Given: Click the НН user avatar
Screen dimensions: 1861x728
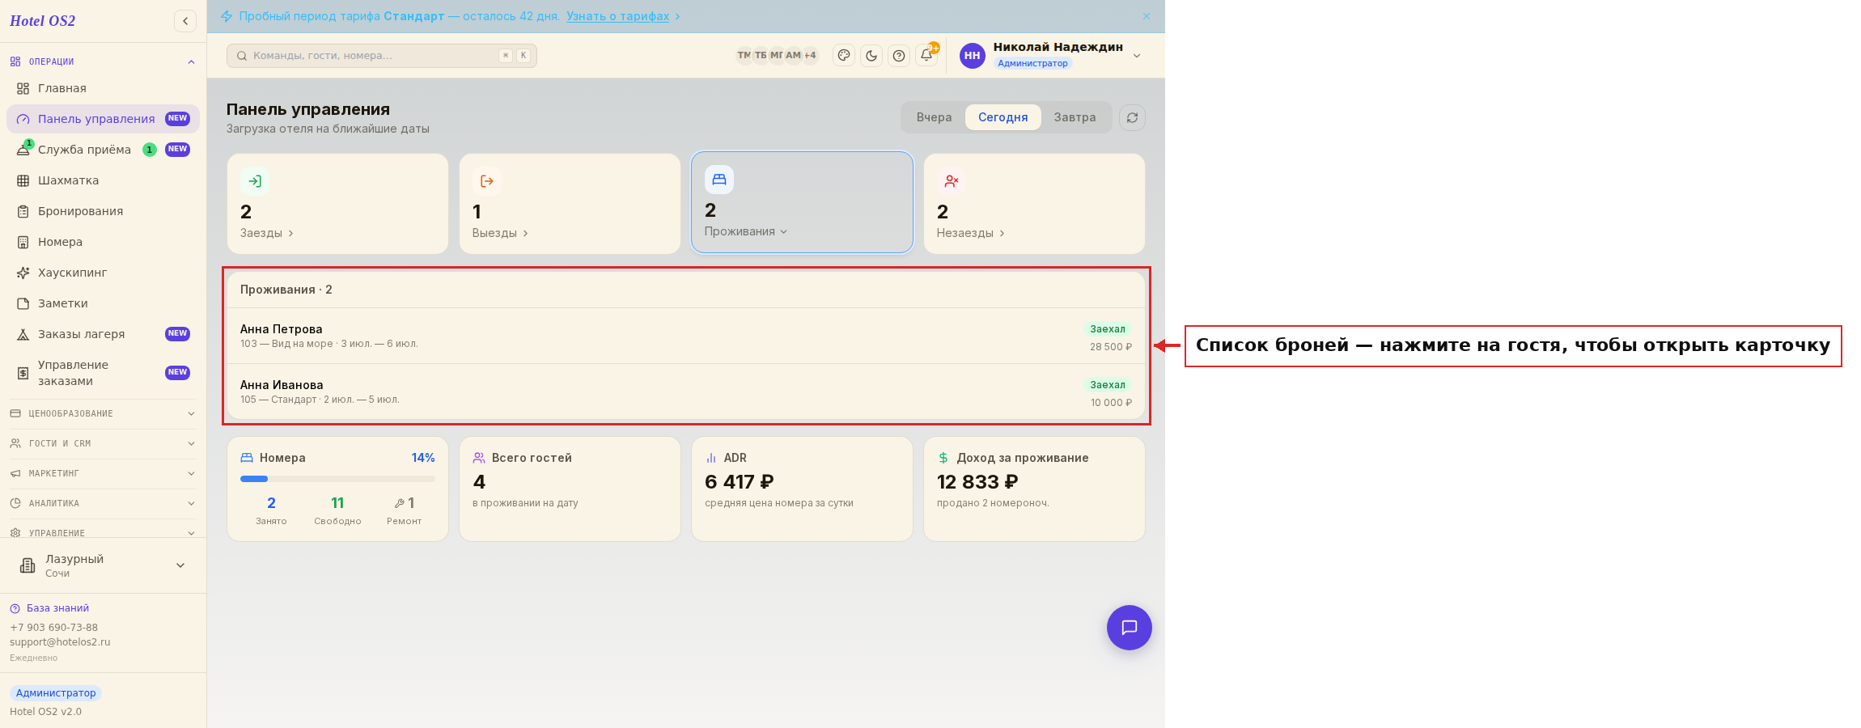Looking at the screenshot, I should 972,56.
